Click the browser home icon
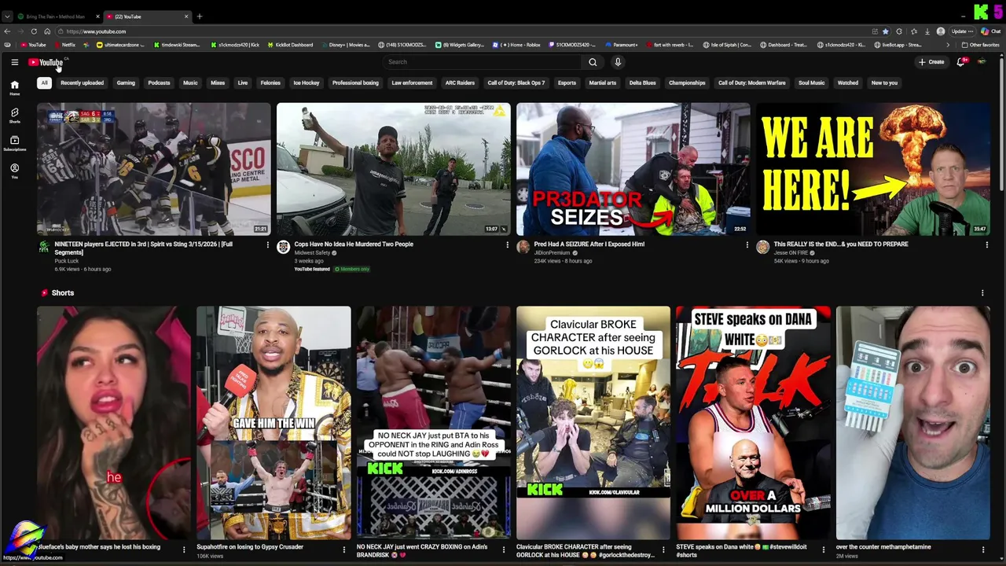 click(x=47, y=31)
